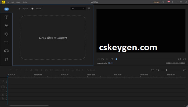Click the timeline zoom slider handle
The width and height of the screenshot is (188, 107).
[x=166, y=70]
